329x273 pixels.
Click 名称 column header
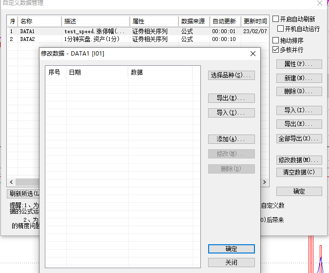tap(39, 21)
